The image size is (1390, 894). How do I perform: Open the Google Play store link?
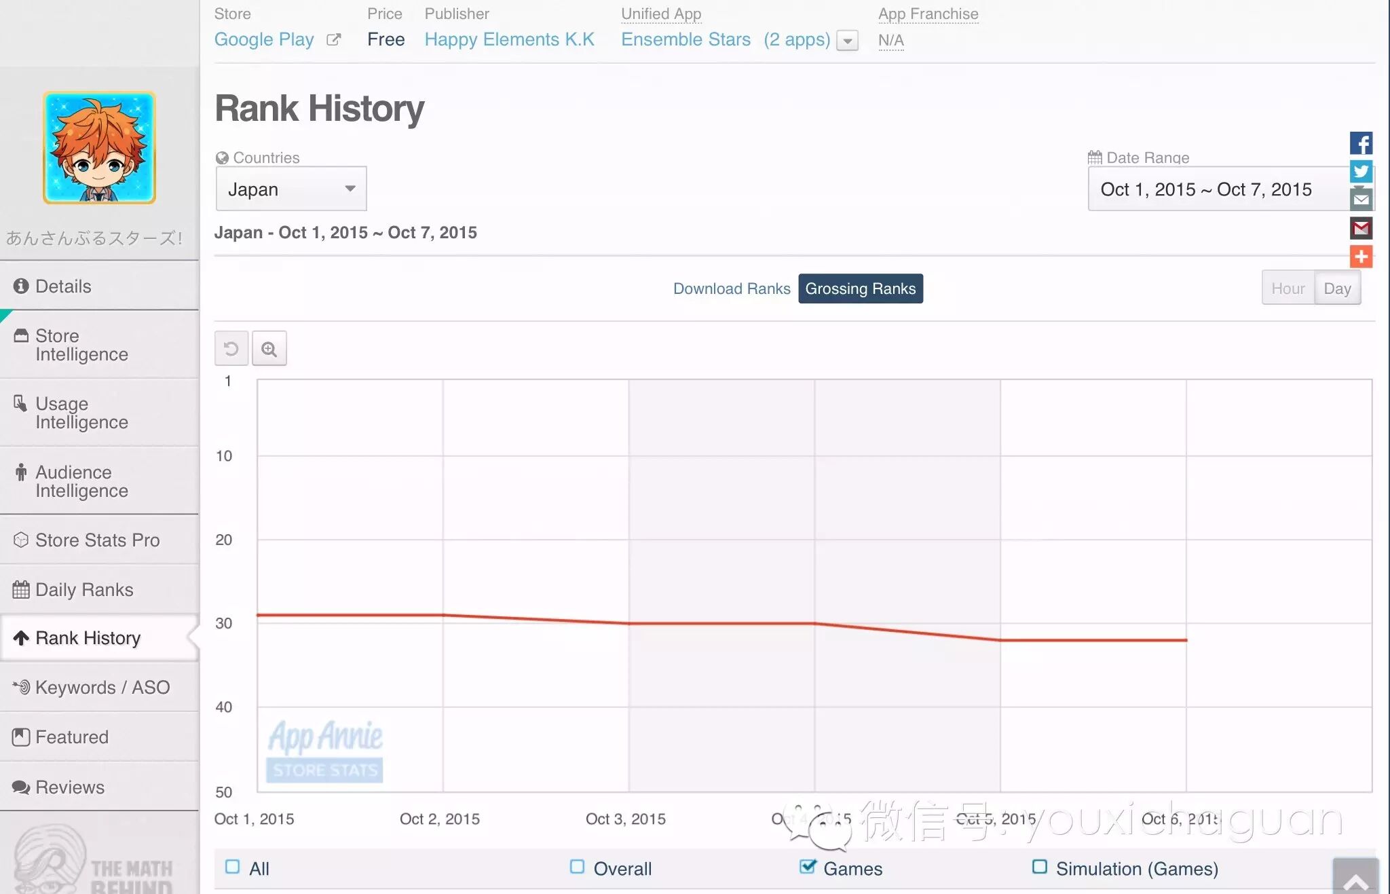264,39
